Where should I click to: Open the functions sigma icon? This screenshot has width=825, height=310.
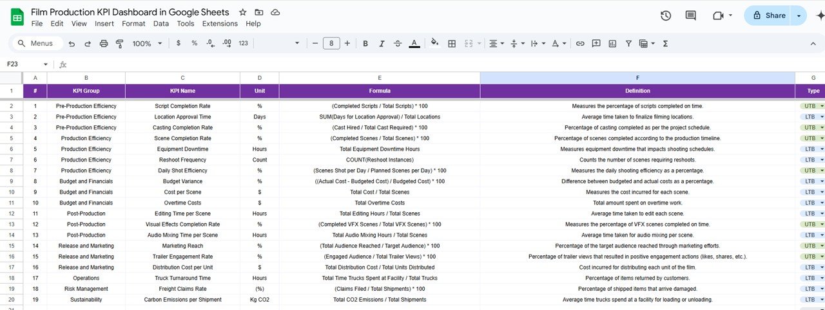(665, 43)
